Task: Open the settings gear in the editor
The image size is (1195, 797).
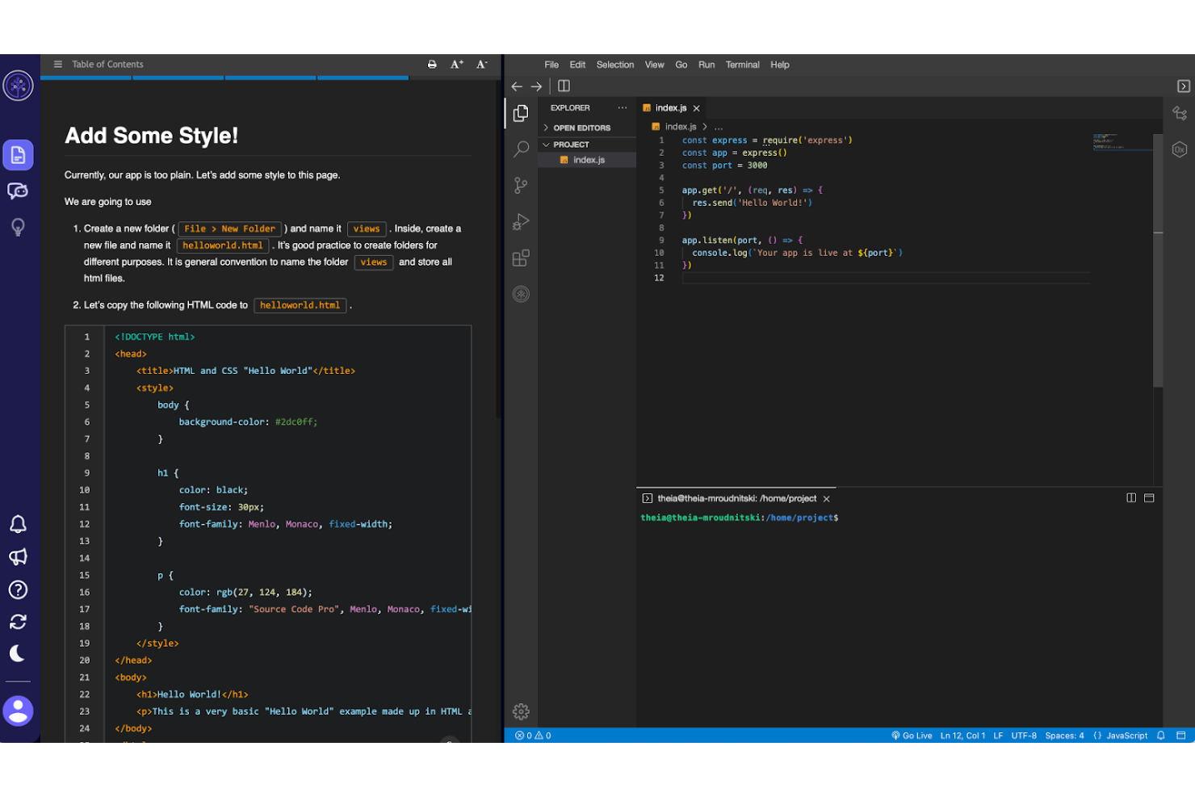Action: (521, 711)
